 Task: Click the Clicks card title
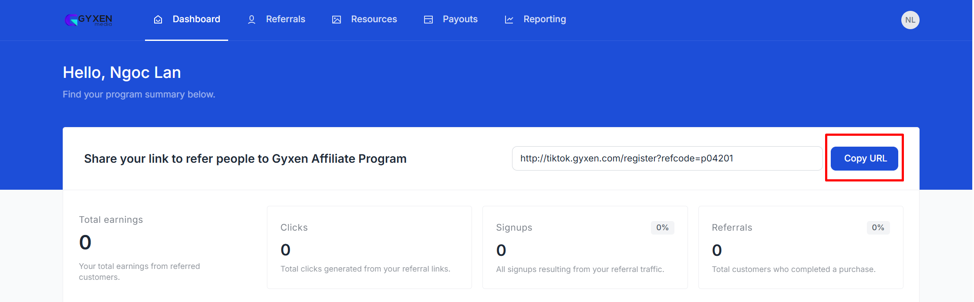[294, 228]
